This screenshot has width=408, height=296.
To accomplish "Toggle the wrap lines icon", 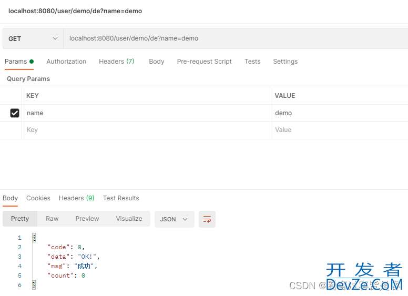I will [x=207, y=219].
